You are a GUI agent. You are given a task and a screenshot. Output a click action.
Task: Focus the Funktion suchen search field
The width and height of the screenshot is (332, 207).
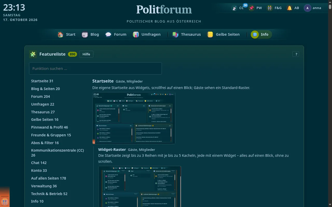click(x=95, y=68)
